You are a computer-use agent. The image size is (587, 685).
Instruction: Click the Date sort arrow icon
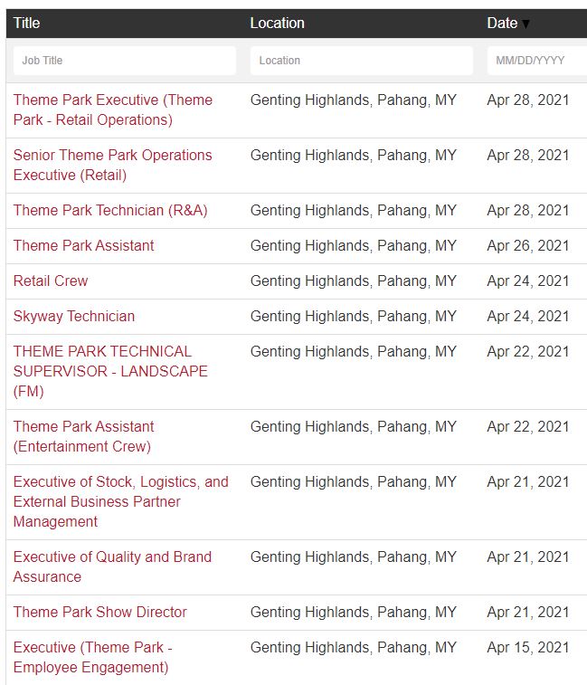pos(525,24)
